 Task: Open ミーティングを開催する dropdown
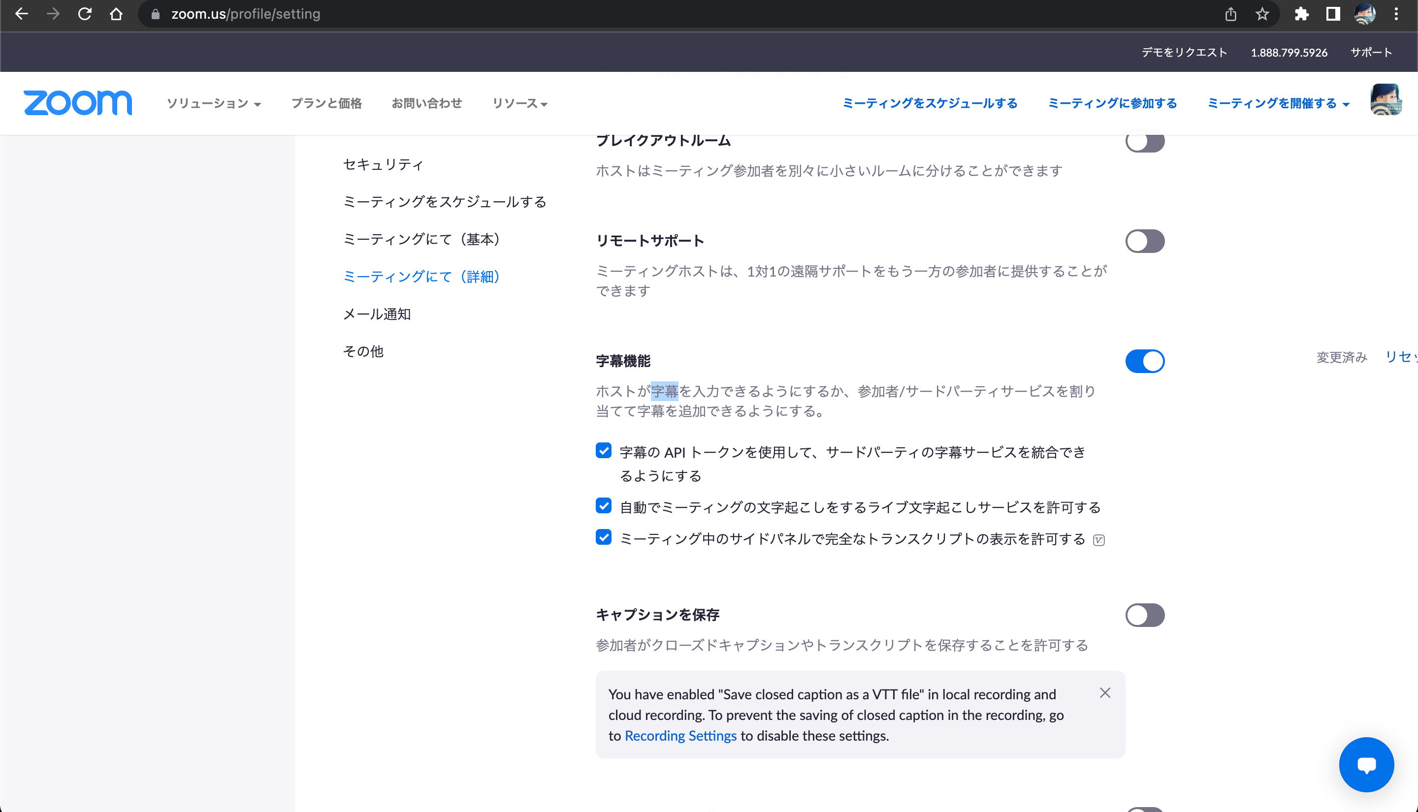point(1277,103)
